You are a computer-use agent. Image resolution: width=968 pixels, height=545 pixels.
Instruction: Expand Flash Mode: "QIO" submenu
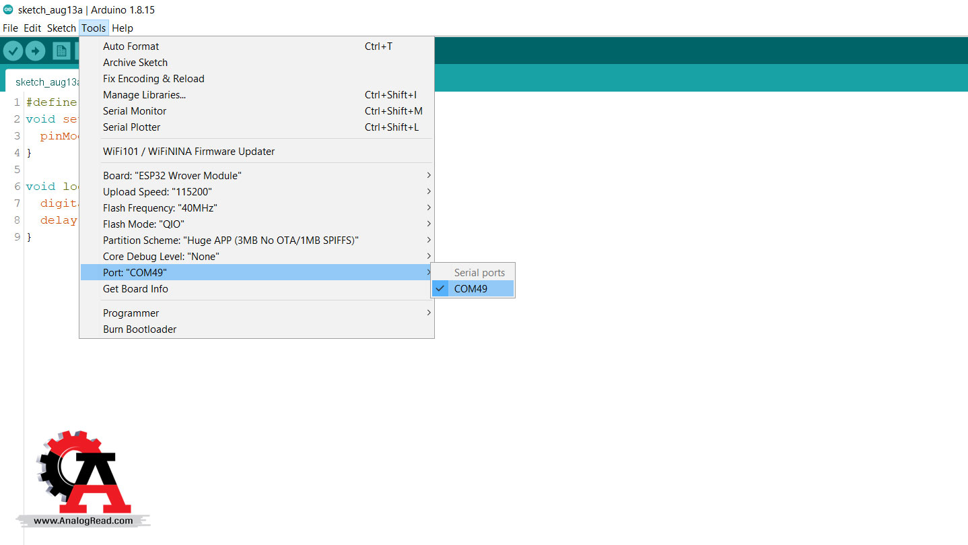[x=256, y=224]
